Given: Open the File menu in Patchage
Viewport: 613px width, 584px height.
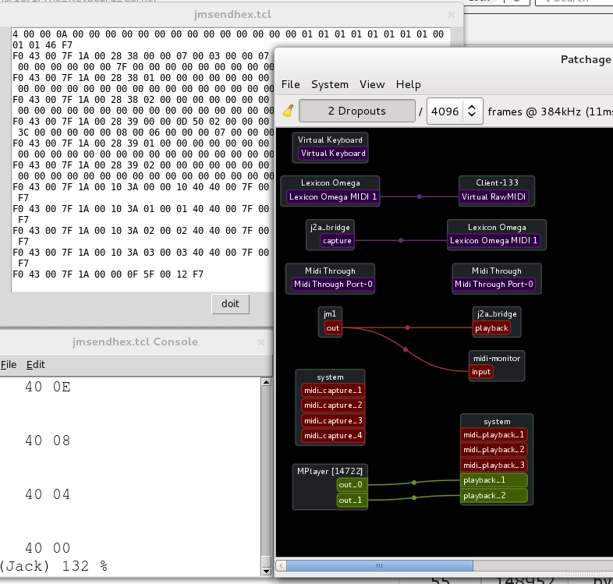Looking at the screenshot, I should (x=290, y=84).
